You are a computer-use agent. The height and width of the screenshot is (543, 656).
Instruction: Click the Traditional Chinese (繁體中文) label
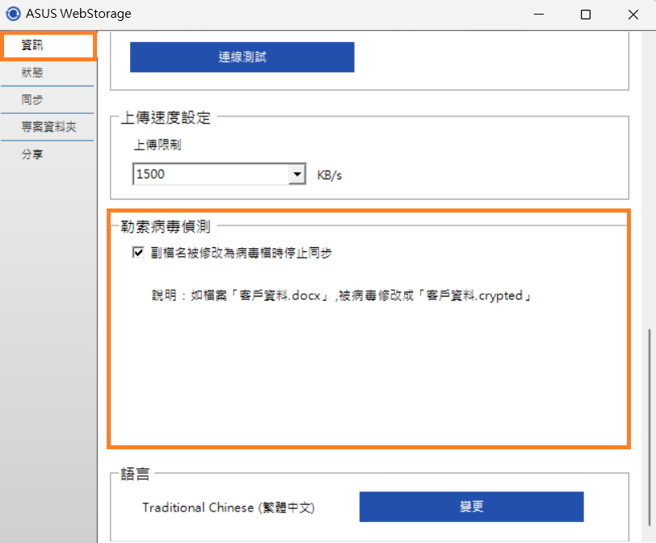[229, 507]
